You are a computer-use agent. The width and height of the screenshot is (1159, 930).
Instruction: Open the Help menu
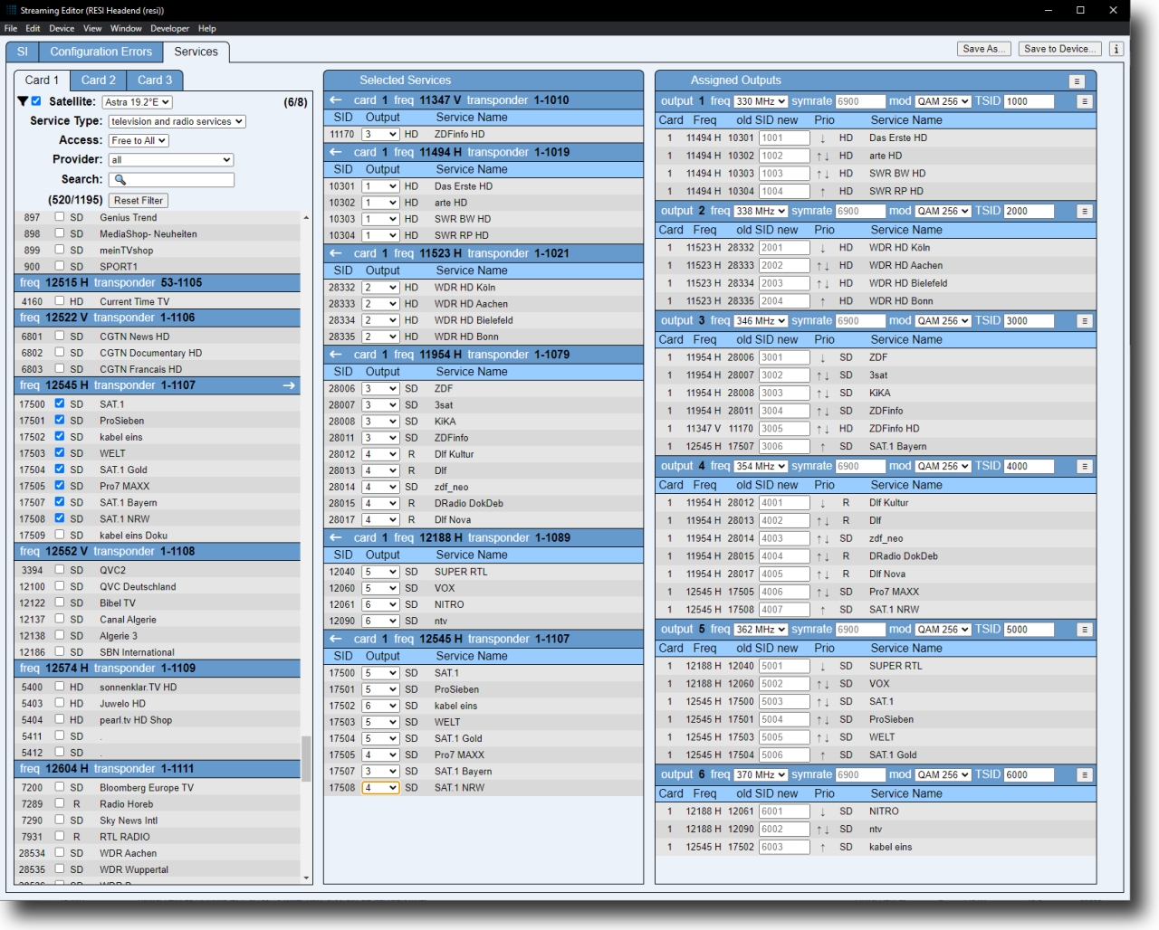tap(207, 28)
